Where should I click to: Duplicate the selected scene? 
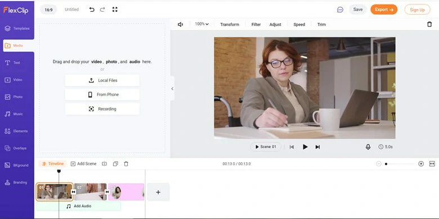(115, 164)
